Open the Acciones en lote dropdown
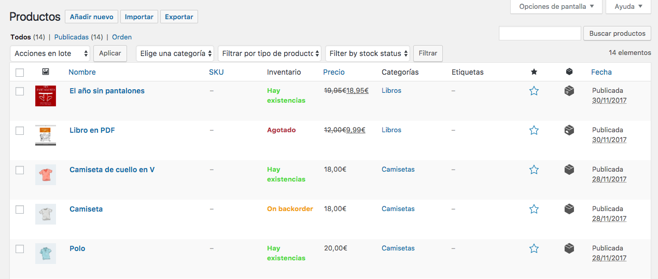 (50, 53)
